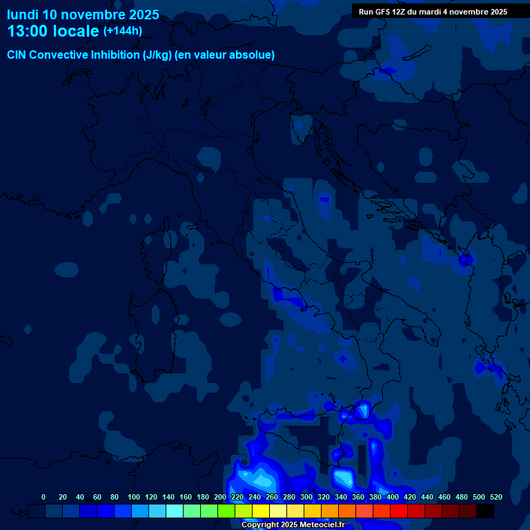This screenshot has height=530, width=530.
Task: Click the legend label '340'
Action: (x=341, y=497)
